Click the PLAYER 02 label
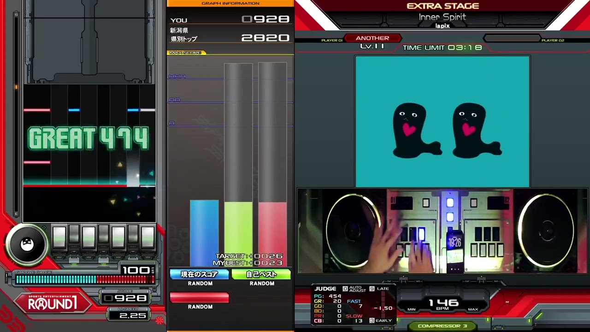Viewport: 590px width, 332px height. (x=553, y=41)
